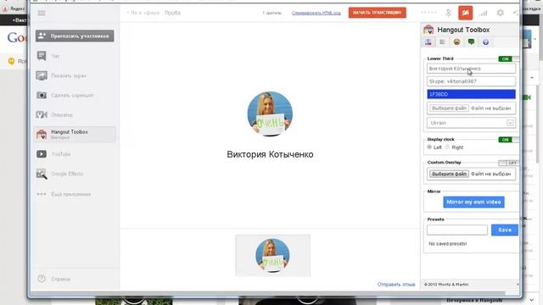Click the more apps ellipsis item

pos(75,194)
